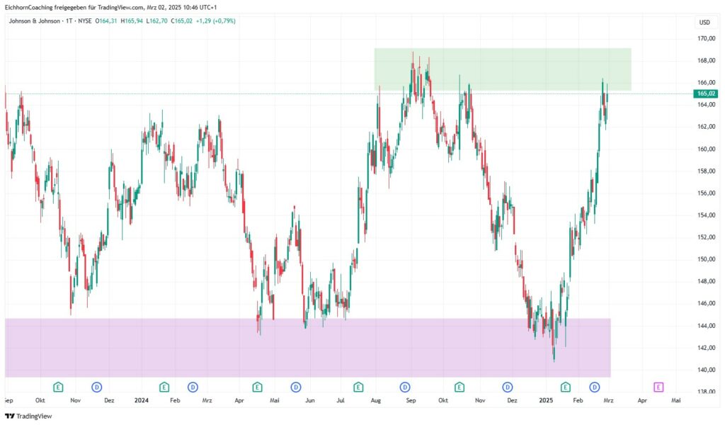
Task: Select the green earnings marker after 2025 label
Action: (566, 387)
